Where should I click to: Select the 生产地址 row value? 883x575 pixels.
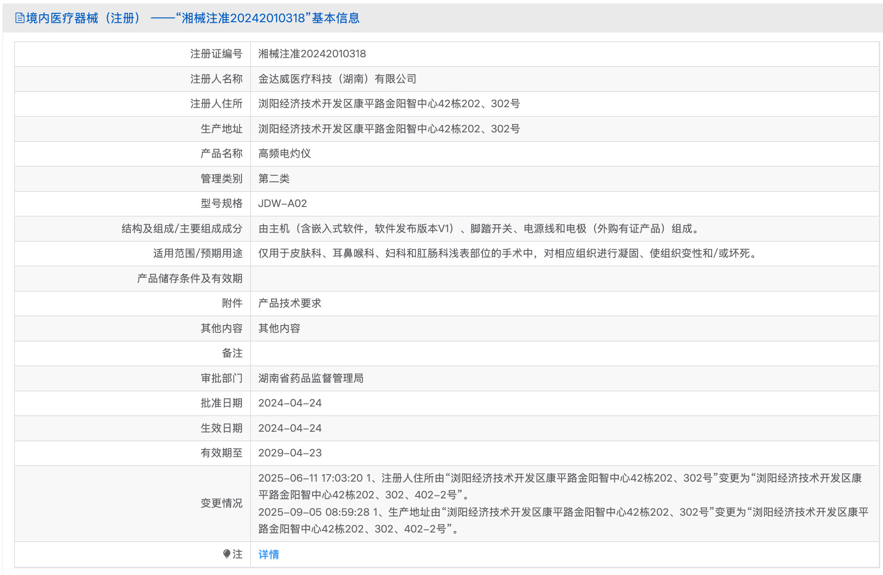point(389,129)
